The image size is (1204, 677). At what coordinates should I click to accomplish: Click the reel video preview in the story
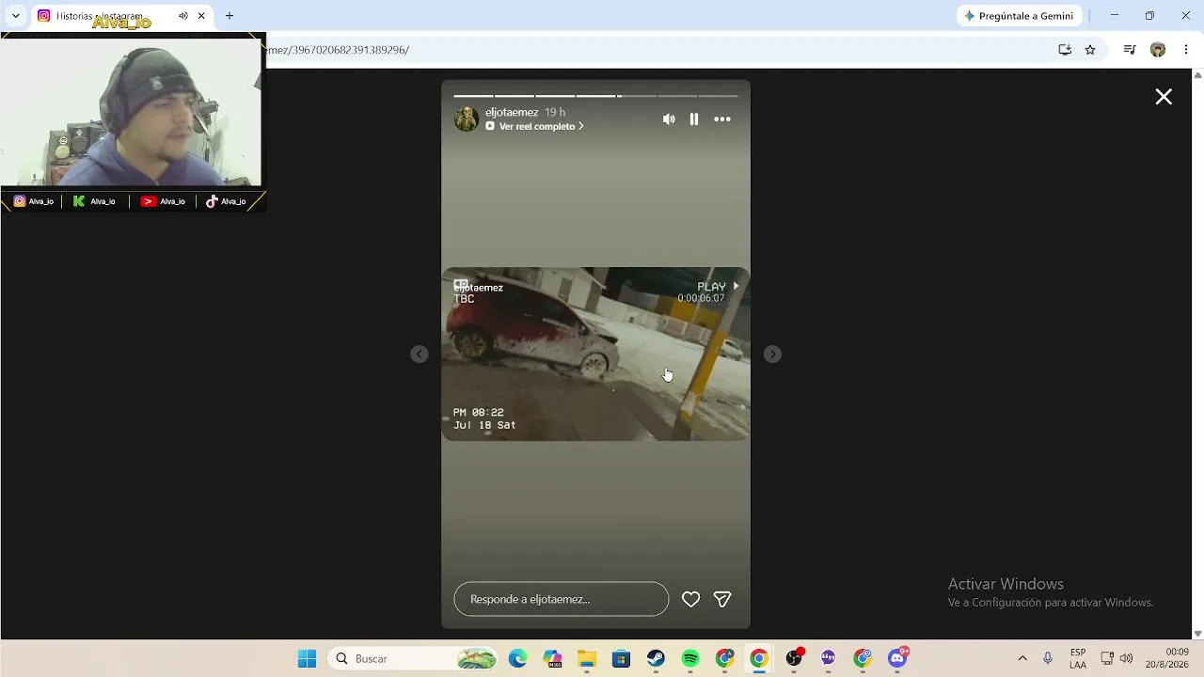pyautogui.click(x=596, y=354)
